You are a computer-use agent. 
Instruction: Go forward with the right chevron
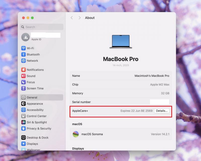[80, 18]
